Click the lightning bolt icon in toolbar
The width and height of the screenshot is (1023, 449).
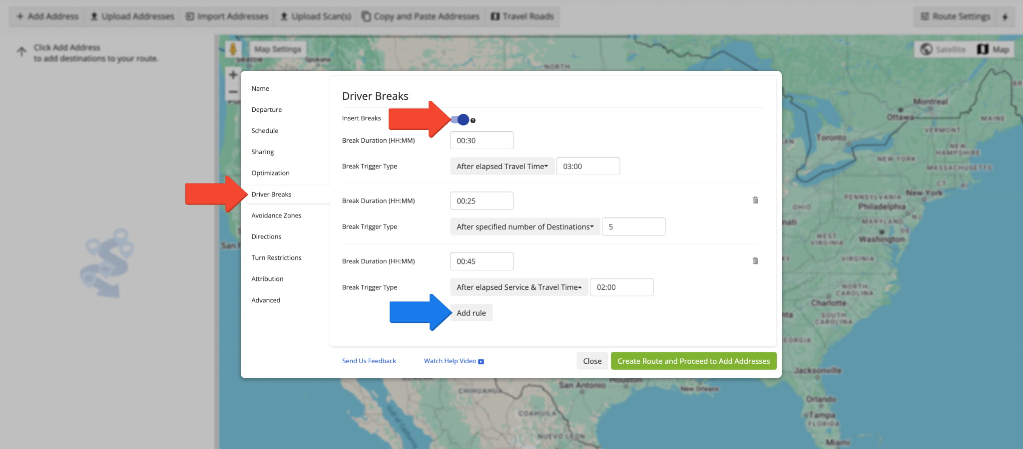(x=1005, y=16)
